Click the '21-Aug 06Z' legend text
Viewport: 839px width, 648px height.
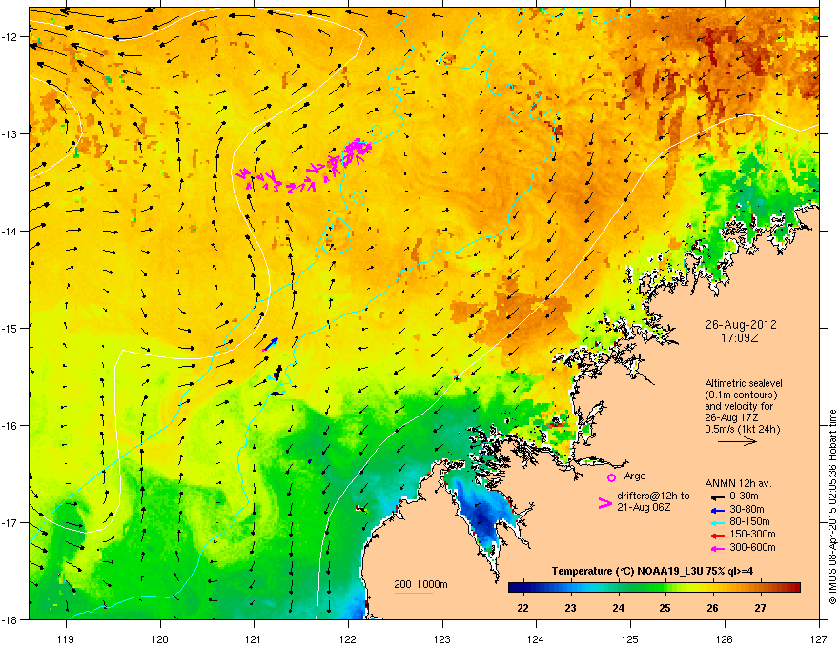[x=644, y=507]
